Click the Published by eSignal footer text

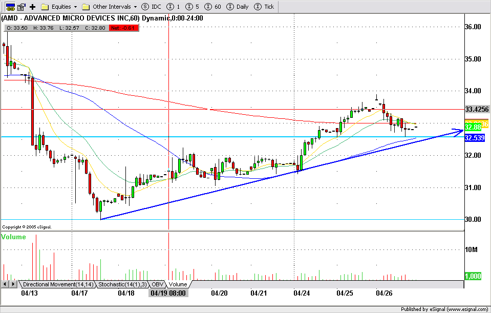pyautogui.click(x=444, y=309)
